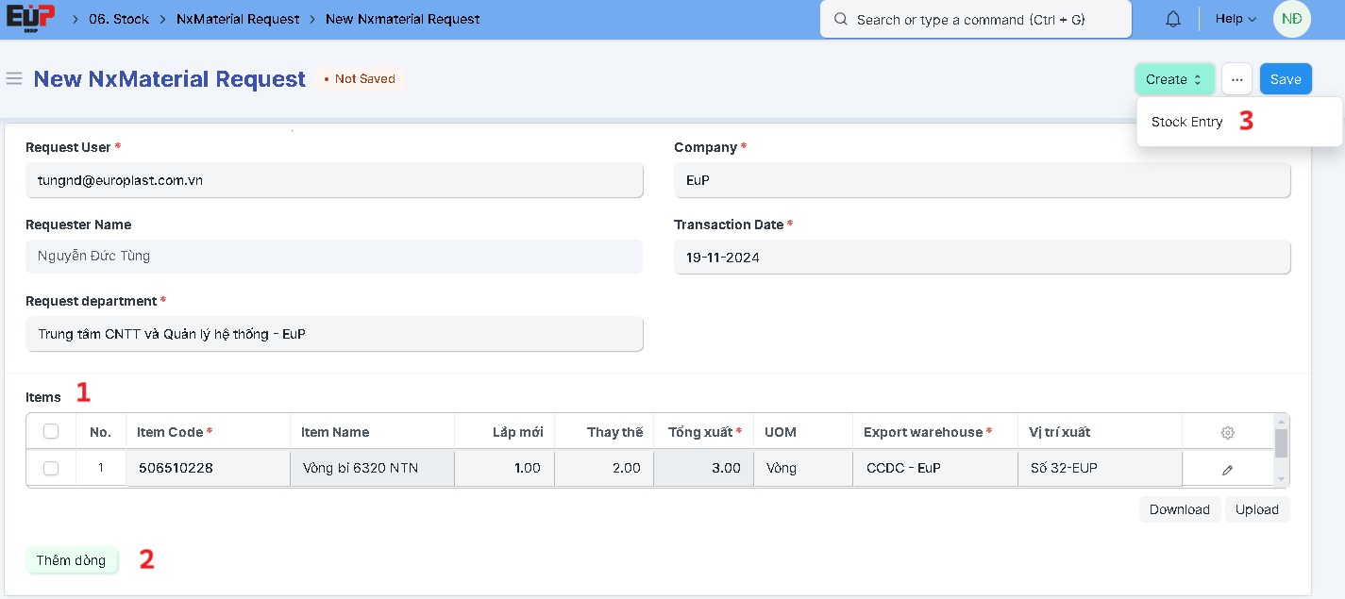Open notifications bell icon
The width and height of the screenshot is (1345, 599).
(1173, 19)
